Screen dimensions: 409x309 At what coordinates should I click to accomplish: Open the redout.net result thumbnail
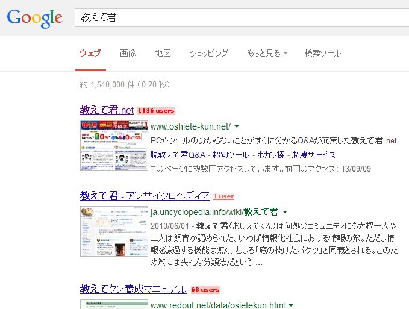click(114, 304)
